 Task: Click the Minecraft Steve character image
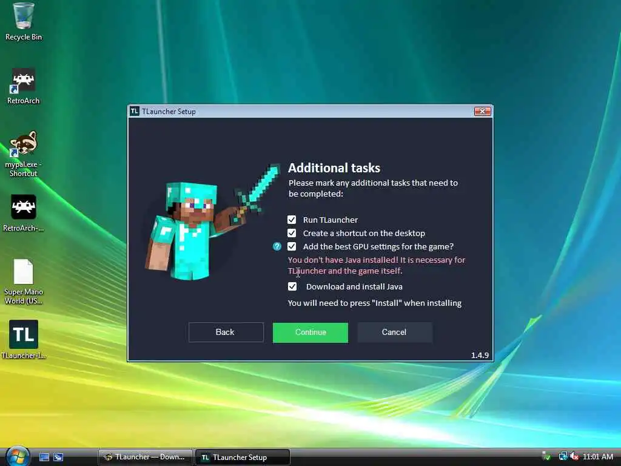212,223
